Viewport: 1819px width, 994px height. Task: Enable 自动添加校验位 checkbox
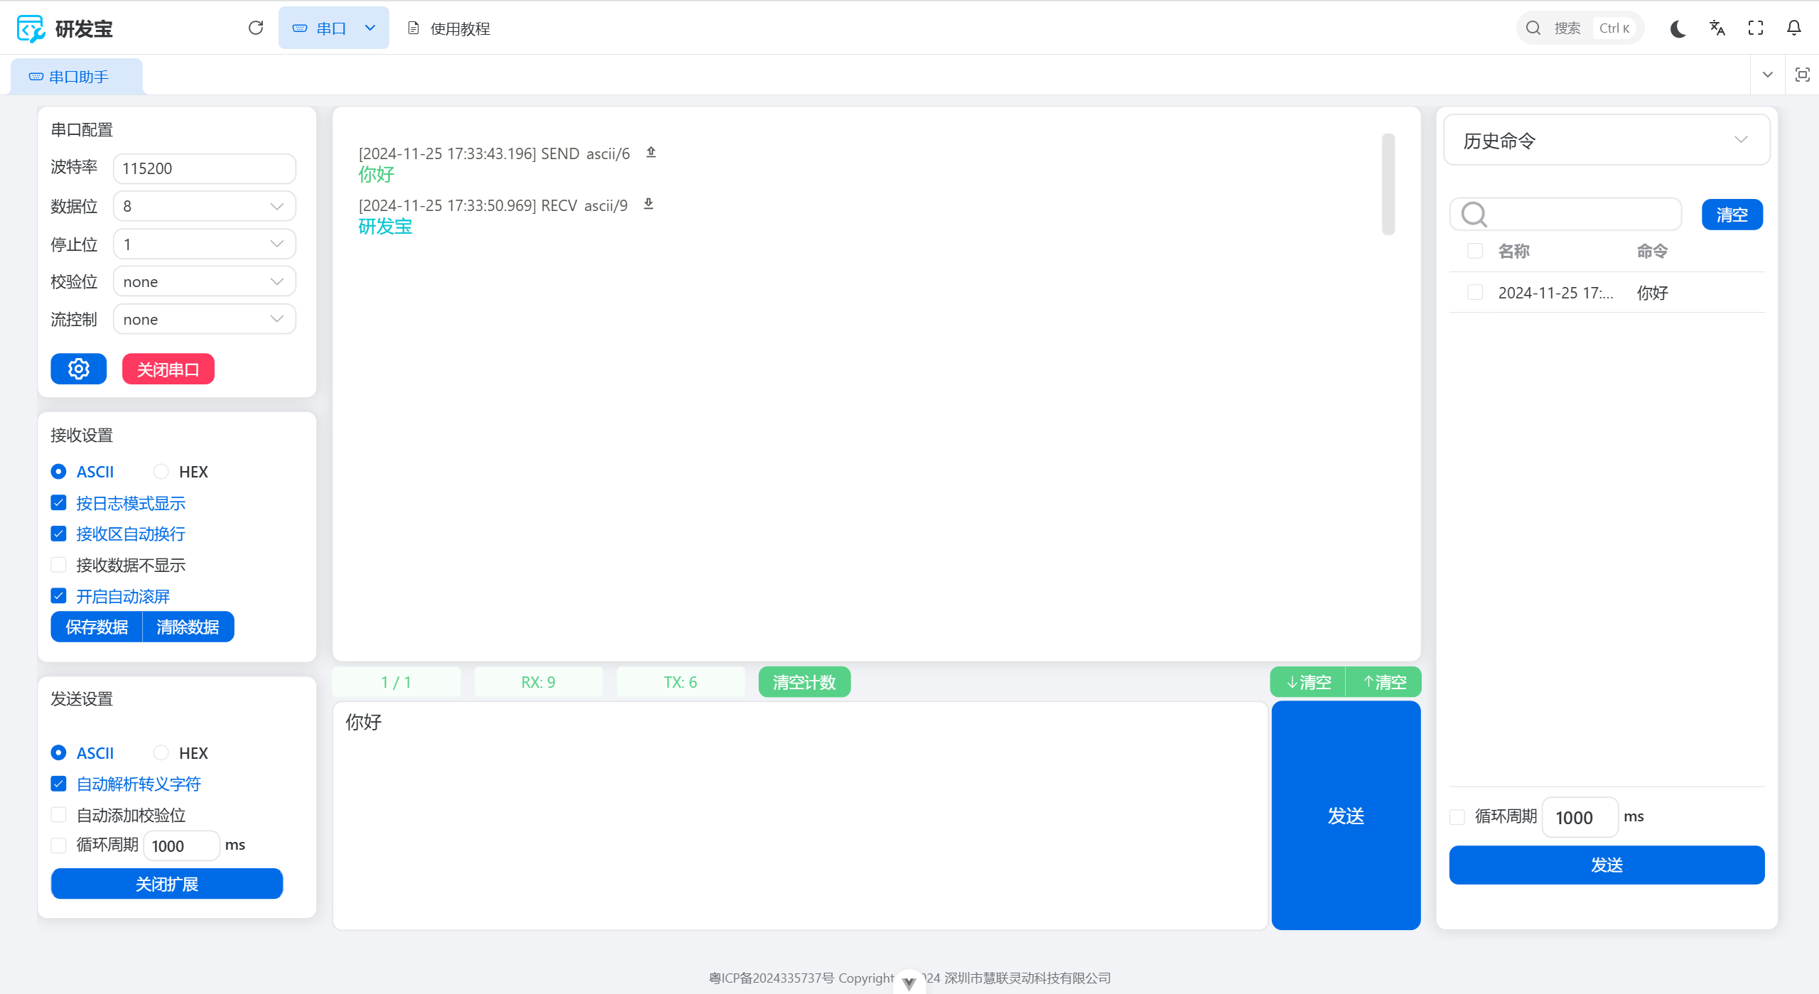(59, 815)
